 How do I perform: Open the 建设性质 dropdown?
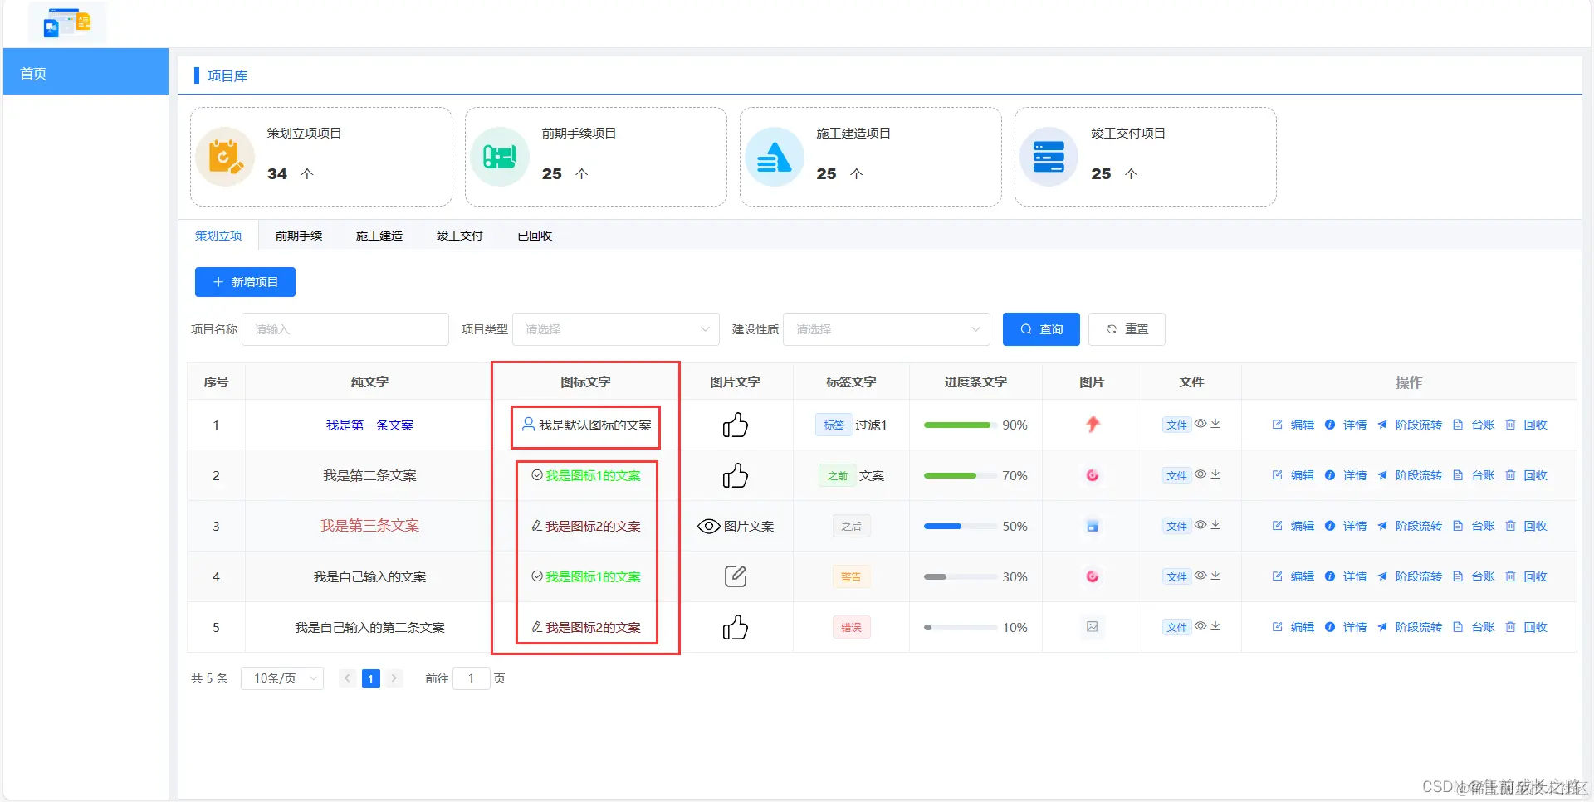click(x=887, y=329)
